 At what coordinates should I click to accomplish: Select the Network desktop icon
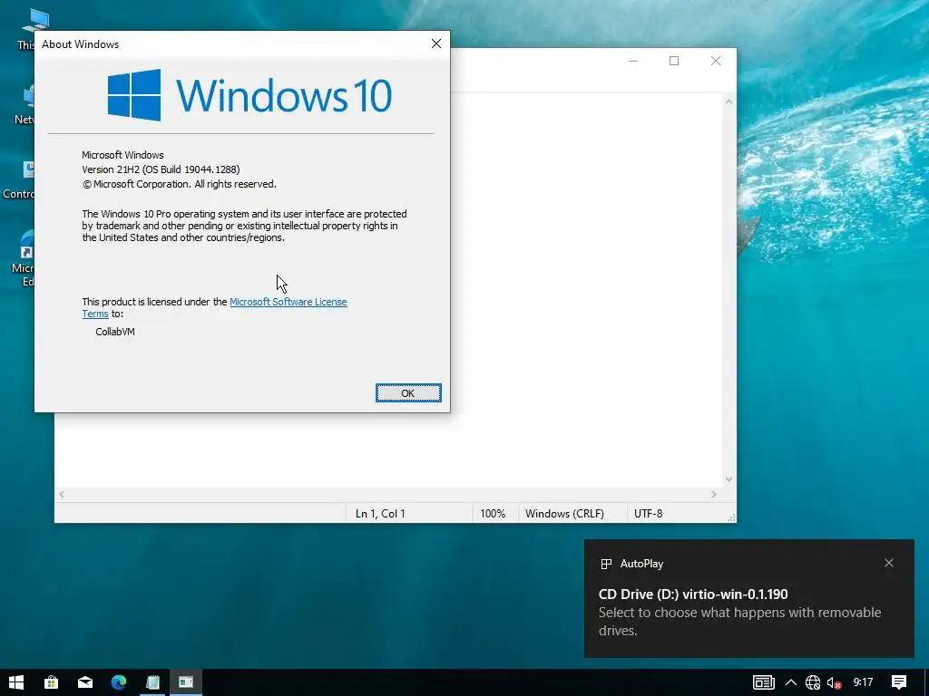[x=24, y=104]
